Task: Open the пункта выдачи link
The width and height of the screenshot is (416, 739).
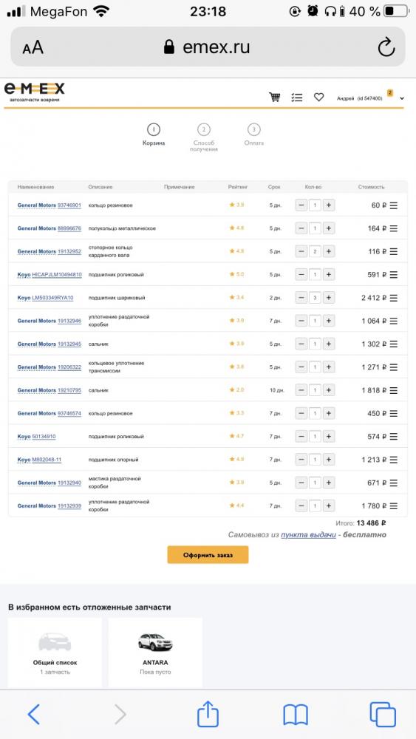Action: (x=308, y=534)
